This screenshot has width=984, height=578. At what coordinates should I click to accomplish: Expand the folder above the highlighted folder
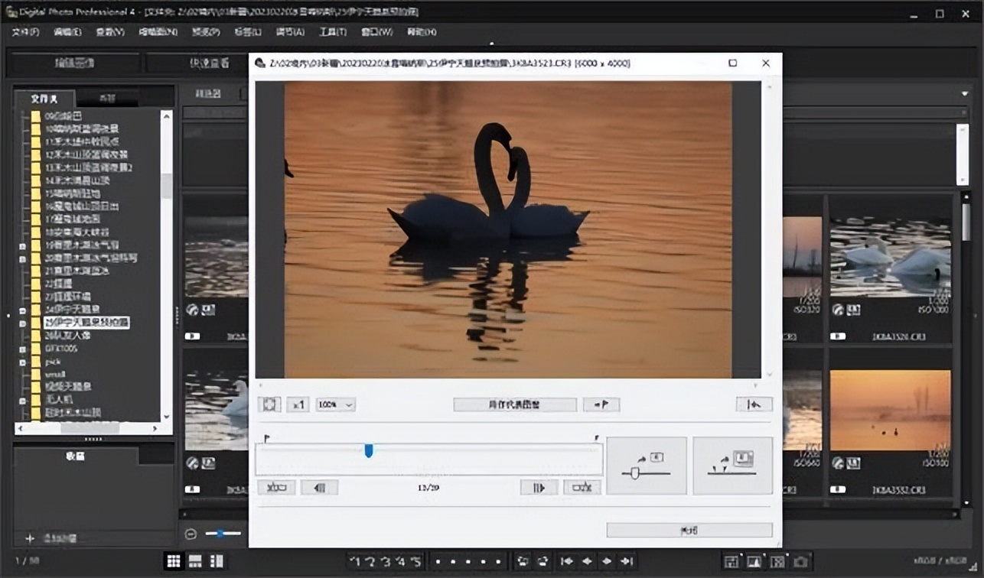coord(23,310)
